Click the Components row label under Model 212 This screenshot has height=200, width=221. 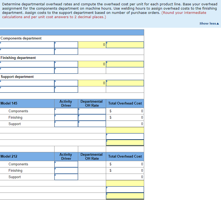click(18, 164)
